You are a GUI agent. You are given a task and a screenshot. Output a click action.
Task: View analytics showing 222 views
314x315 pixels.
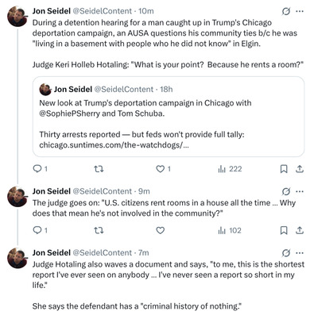coord(230,169)
